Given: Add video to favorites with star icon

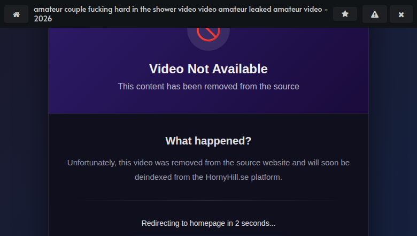Looking at the screenshot, I should coord(345,14).
